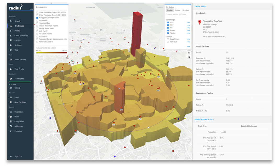Screen dimensions: 279x166
Task: Enable the Sears/K-mart closings checkbox
Action: [168, 39]
